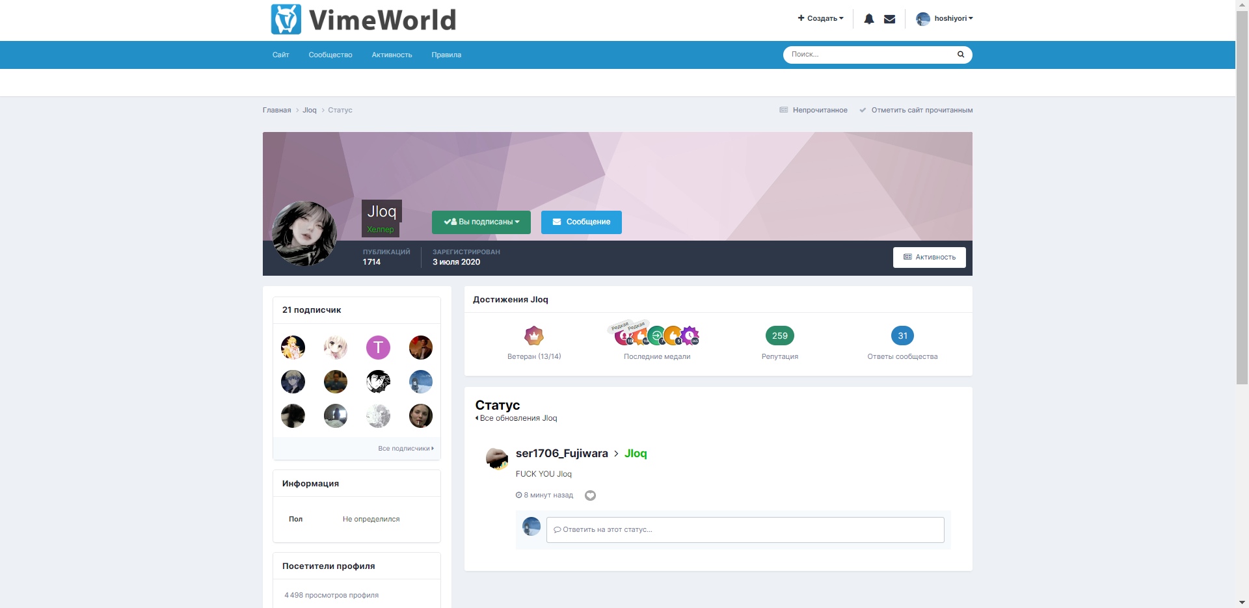This screenshot has width=1249, height=608.
Task: Click Отметить сайт прочитанным
Action: [x=916, y=110]
